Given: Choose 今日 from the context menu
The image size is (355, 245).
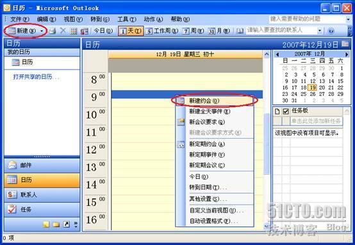Looking at the screenshot, I should (x=215, y=177).
